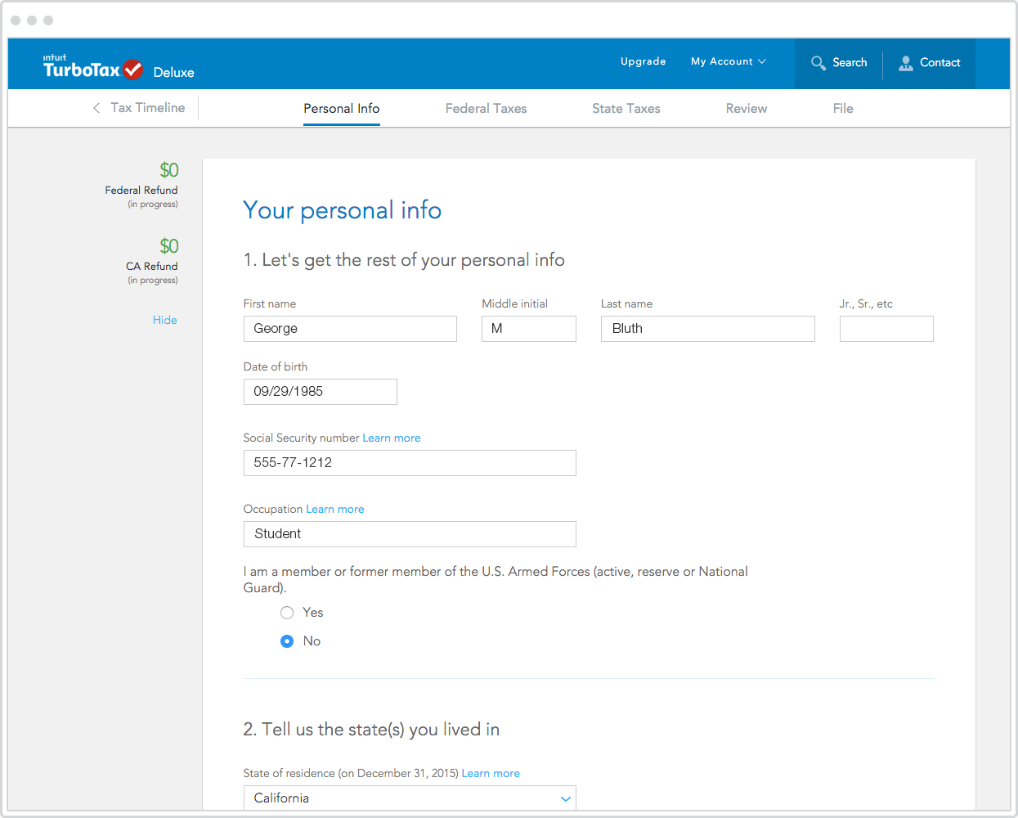Open Learn more for Social Security number
1018x818 pixels.
click(x=392, y=438)
